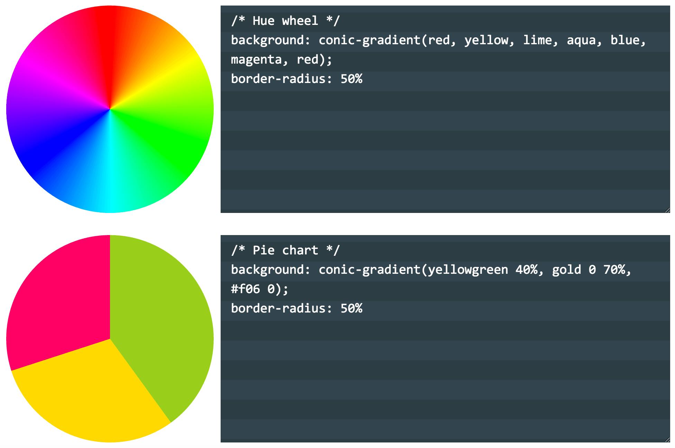Place cursor in the Hue wheel comment
The width and height of the screenshot is (675, 448).
pos(285,21)
